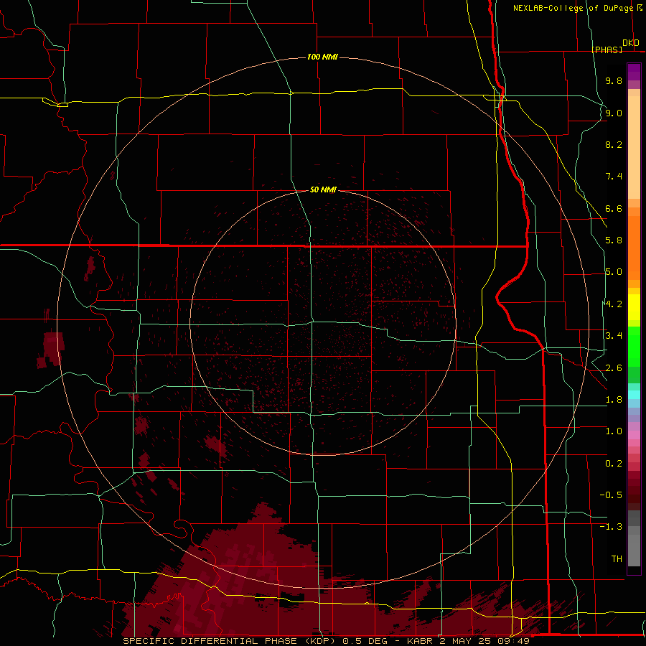Image resolution: width=646 pixels, height=646 pixels.
Task: Pick the cyan band on the color bar
Action: pos(634,395)
